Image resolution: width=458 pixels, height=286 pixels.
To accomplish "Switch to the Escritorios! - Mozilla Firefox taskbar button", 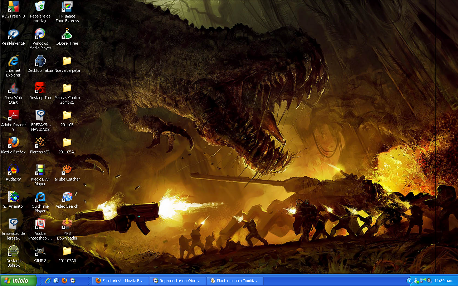I will pos(120,281).
